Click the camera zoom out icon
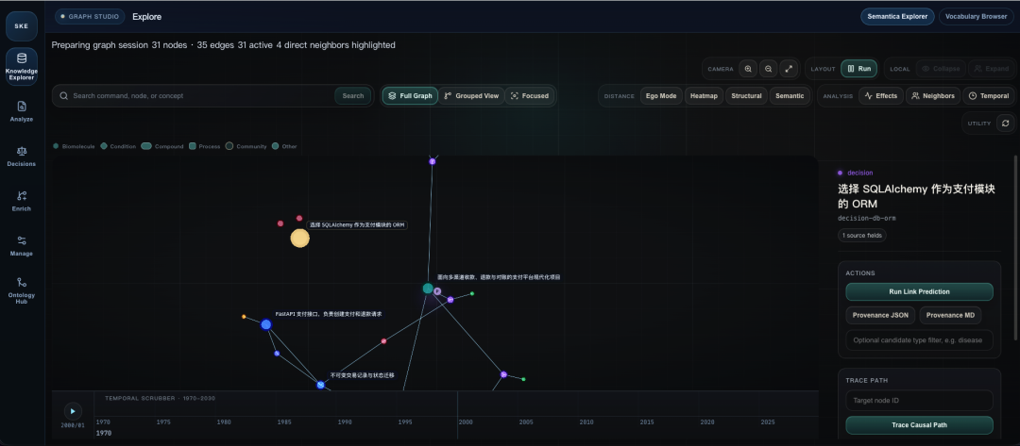This screenshot has height=446, width=1020. click(768, 68)
